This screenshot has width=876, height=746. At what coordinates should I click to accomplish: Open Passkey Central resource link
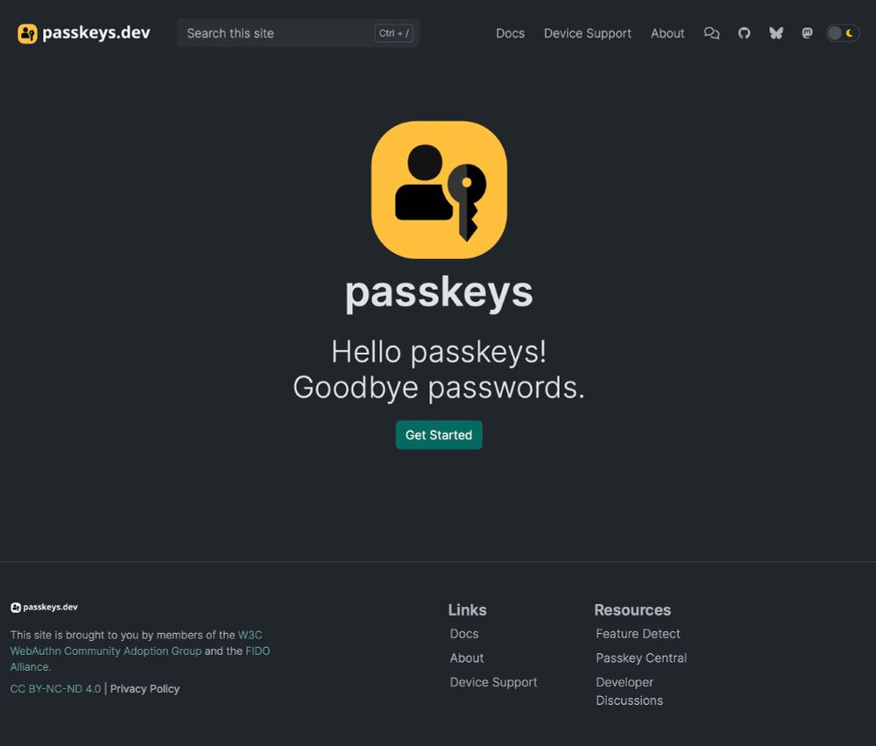(641, 658)
